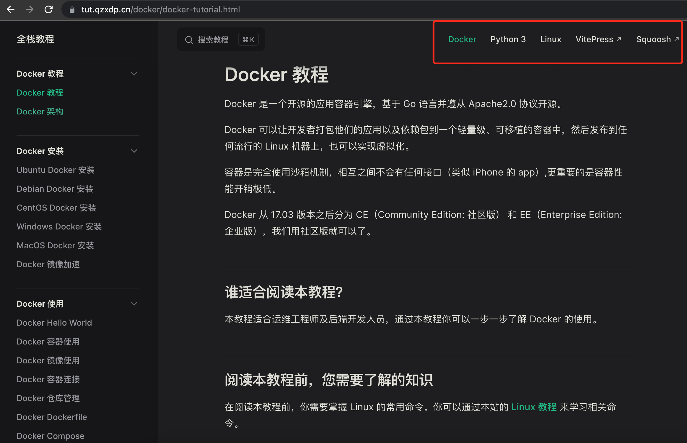Screen dimensions: 687x443
Task: Click the 搜索教程 search box
Action: (x=213, y=40)
